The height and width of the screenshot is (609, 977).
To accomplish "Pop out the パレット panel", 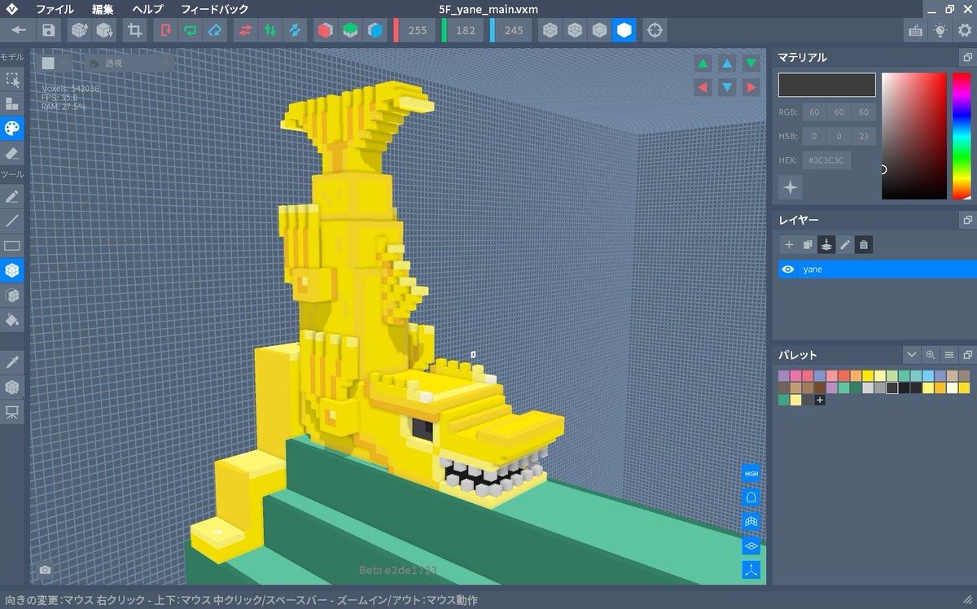I will [967, 355].
